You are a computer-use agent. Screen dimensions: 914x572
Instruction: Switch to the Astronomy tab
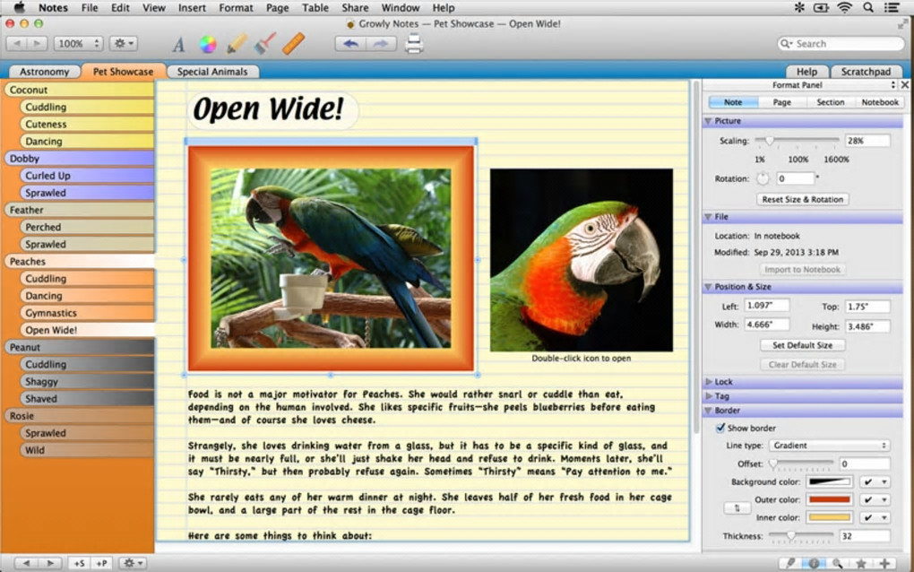tap(44, 72)
